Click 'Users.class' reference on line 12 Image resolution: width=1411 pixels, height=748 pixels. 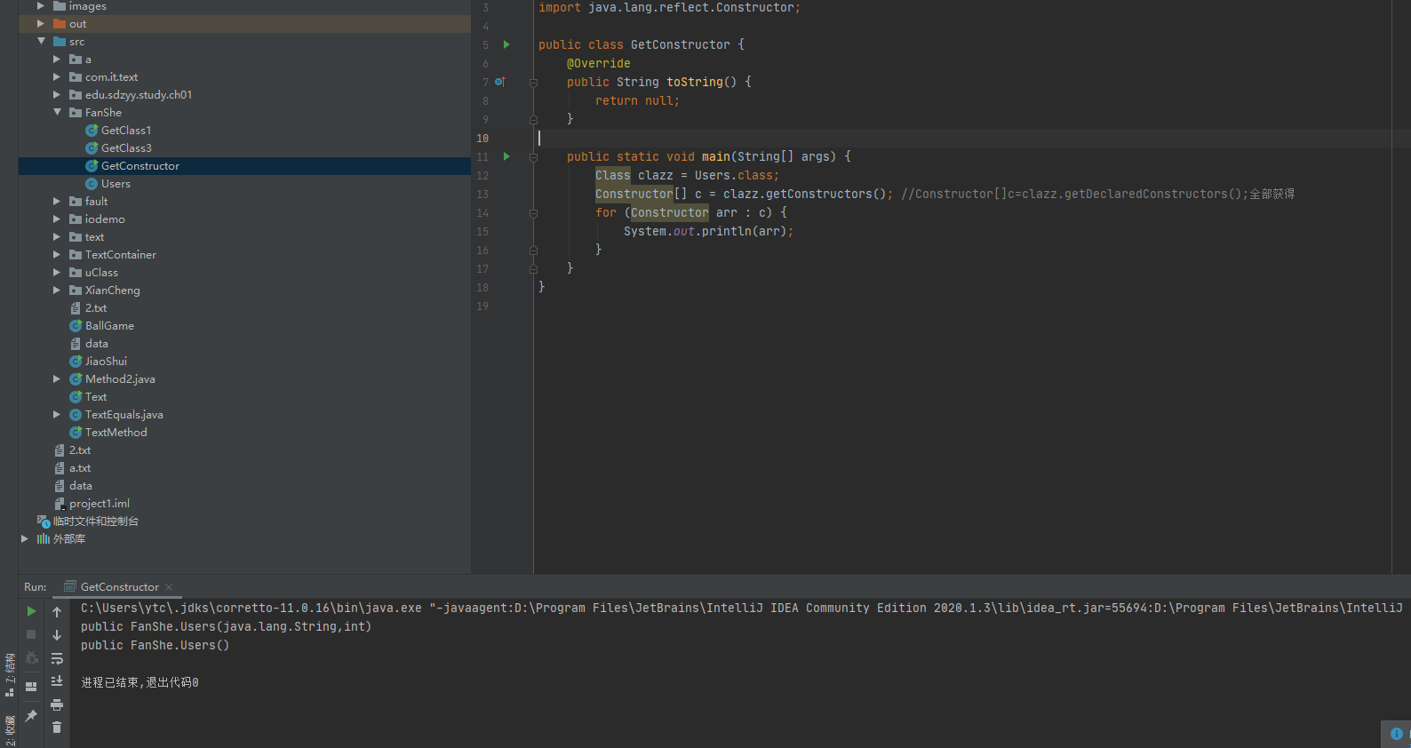click(x=733, y=176)
